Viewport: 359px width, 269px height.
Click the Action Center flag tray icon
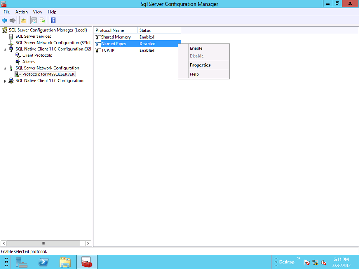307,262
